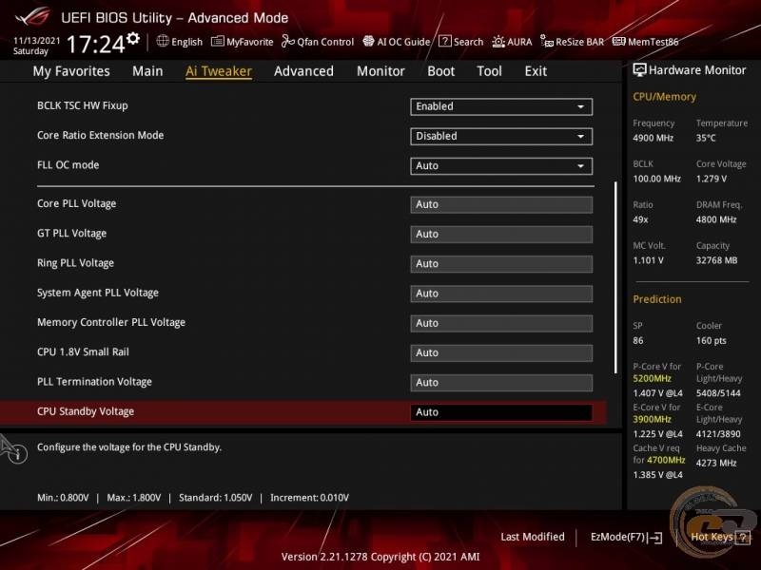This screenshot has height=570, width=761.
Task: Click the 17:24 clock time
Action: [96, 44]
